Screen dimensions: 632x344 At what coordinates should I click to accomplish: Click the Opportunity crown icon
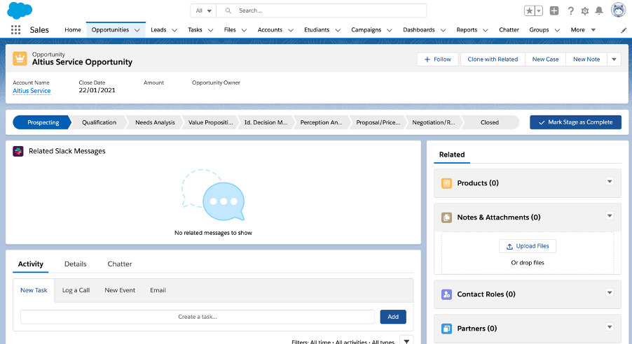click(20, 58)
